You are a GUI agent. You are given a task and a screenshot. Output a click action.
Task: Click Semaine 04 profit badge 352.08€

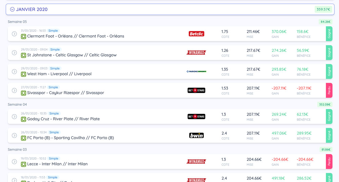click(324, 105)
